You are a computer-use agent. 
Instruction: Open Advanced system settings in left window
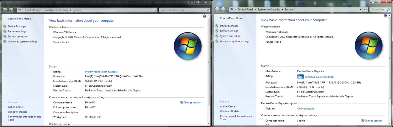tap(22, 41)
